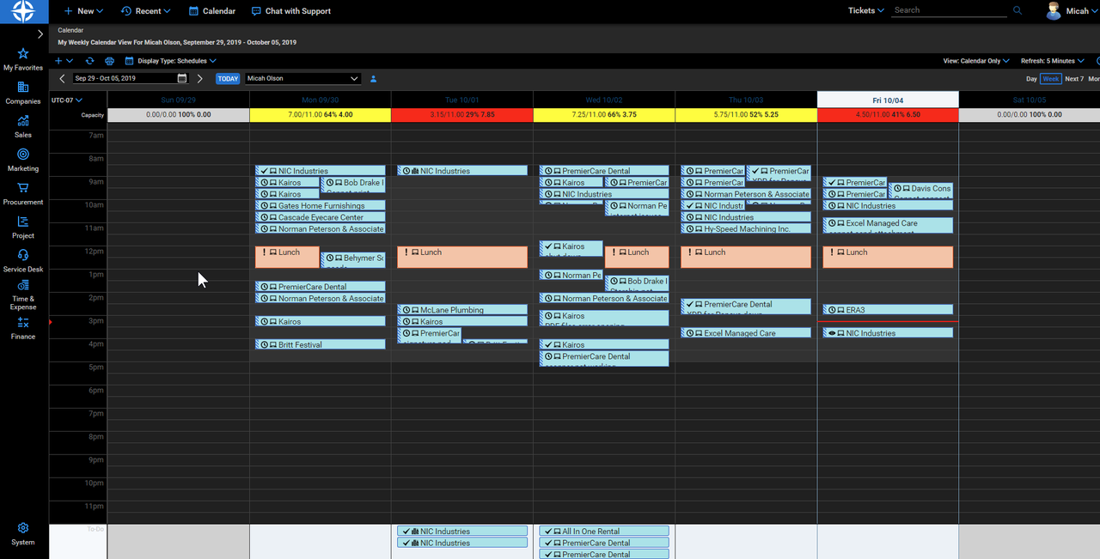Image resolution: width=1100 pixels, height=559 pixels.
Task: Open the date picker calendar icon
Action: point(181,78)
